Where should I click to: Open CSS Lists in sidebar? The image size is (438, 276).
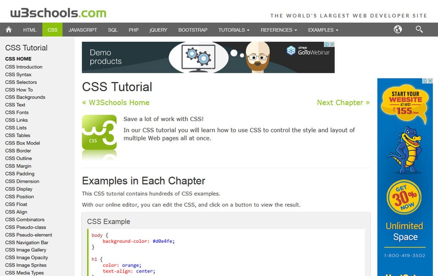coord(16,127)
